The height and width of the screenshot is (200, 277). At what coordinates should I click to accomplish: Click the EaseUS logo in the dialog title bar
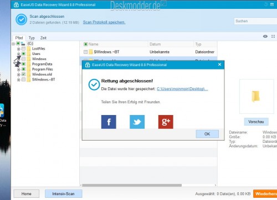click(x=88, y=65)
